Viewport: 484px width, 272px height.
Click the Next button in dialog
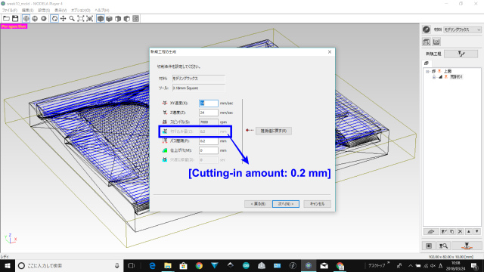click(286, 204)
